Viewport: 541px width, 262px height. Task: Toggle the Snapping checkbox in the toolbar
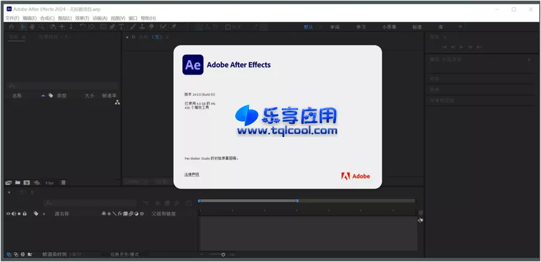point(228,27)
